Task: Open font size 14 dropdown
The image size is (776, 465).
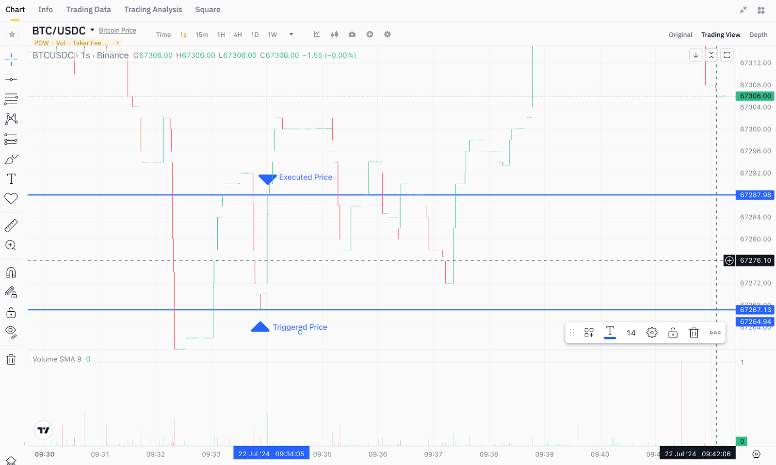Action: [630, 333]
